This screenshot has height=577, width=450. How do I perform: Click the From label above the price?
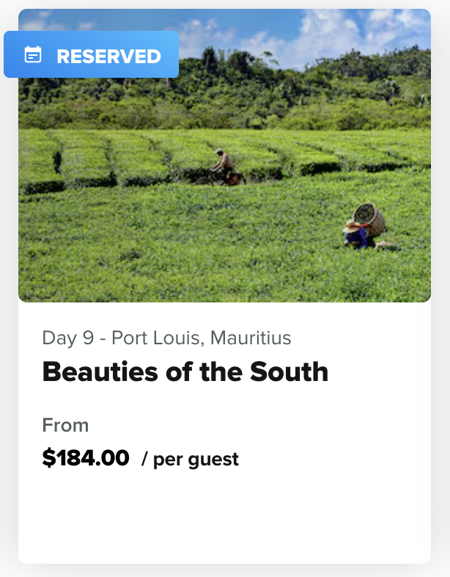[65, 426]
